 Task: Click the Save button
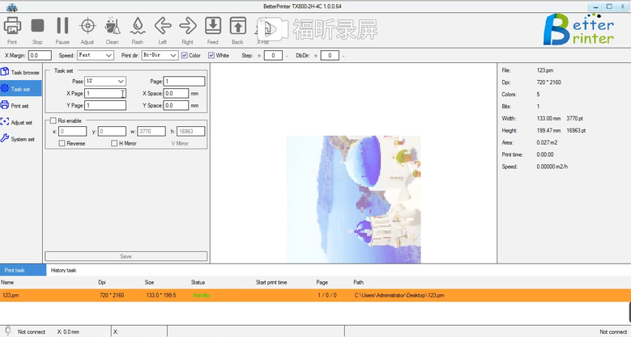[x=126, y=256]
